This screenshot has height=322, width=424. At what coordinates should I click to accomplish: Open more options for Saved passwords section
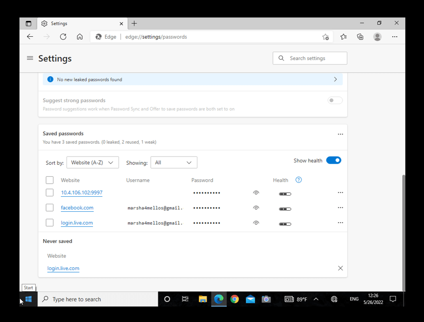pyautogui.click(x=340, y=134)
